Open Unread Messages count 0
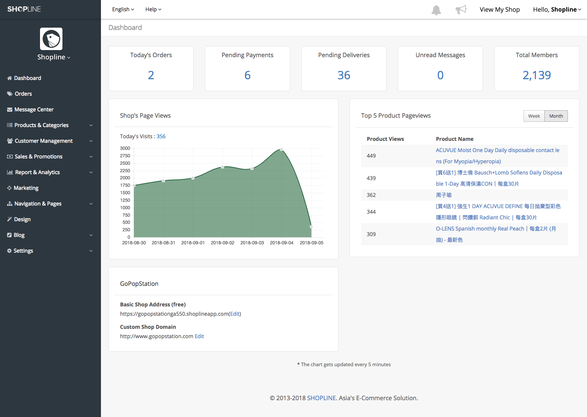The width and height of the screenshot is (587, 417). (440, 75)
